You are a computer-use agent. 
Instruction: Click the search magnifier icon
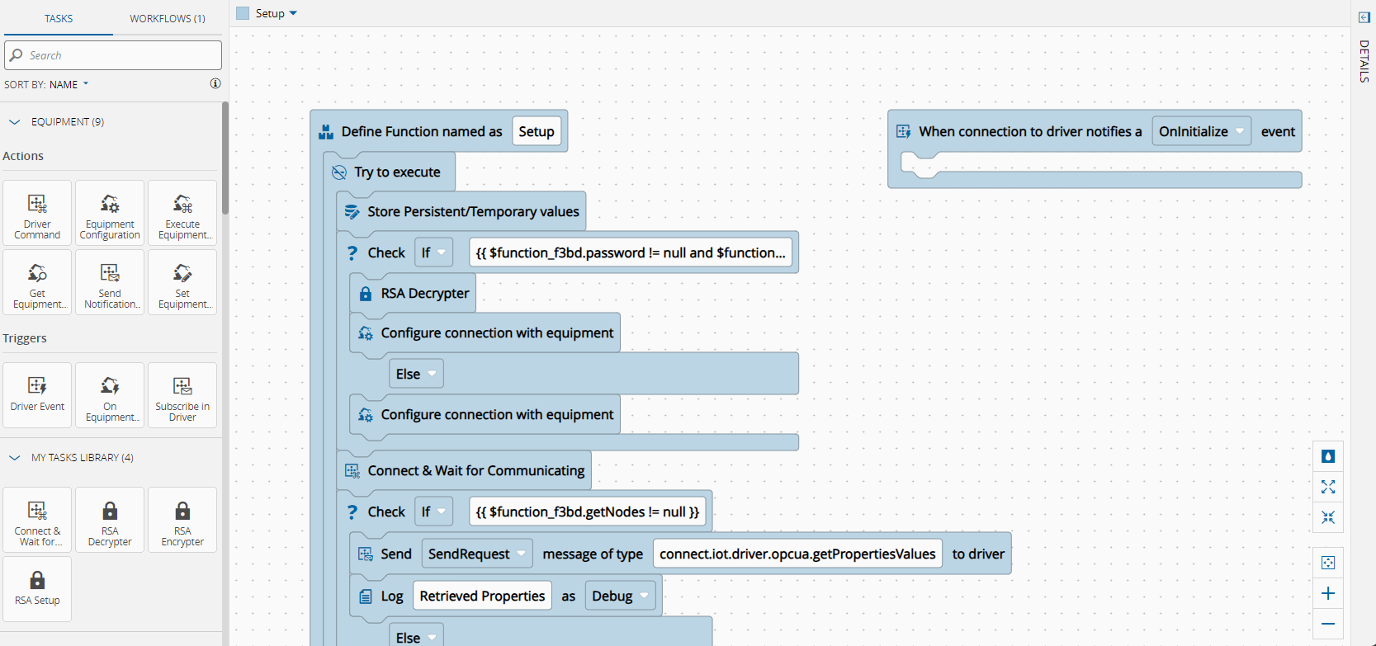(x=16, y=55)
